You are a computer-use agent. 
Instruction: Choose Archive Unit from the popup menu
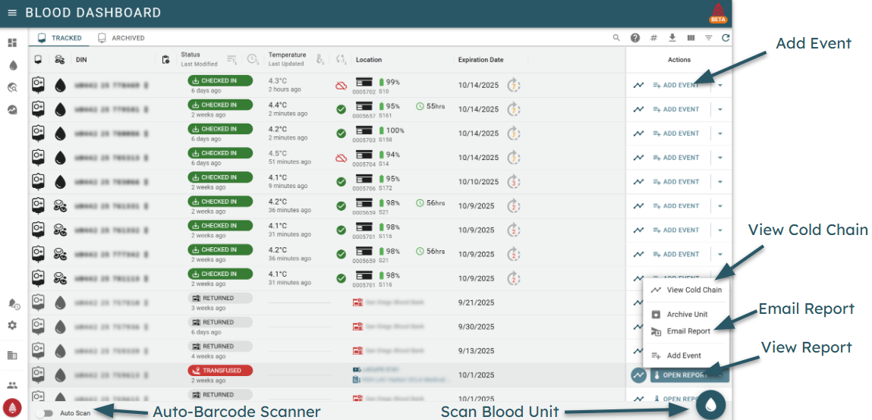(686, 315)
